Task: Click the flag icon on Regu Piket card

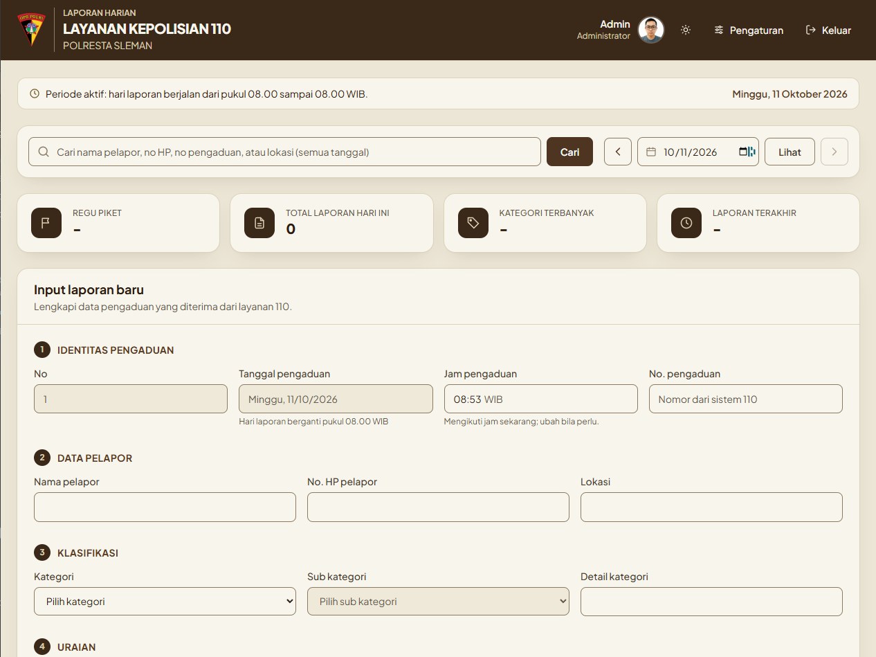Action: [x=46, y=223]
